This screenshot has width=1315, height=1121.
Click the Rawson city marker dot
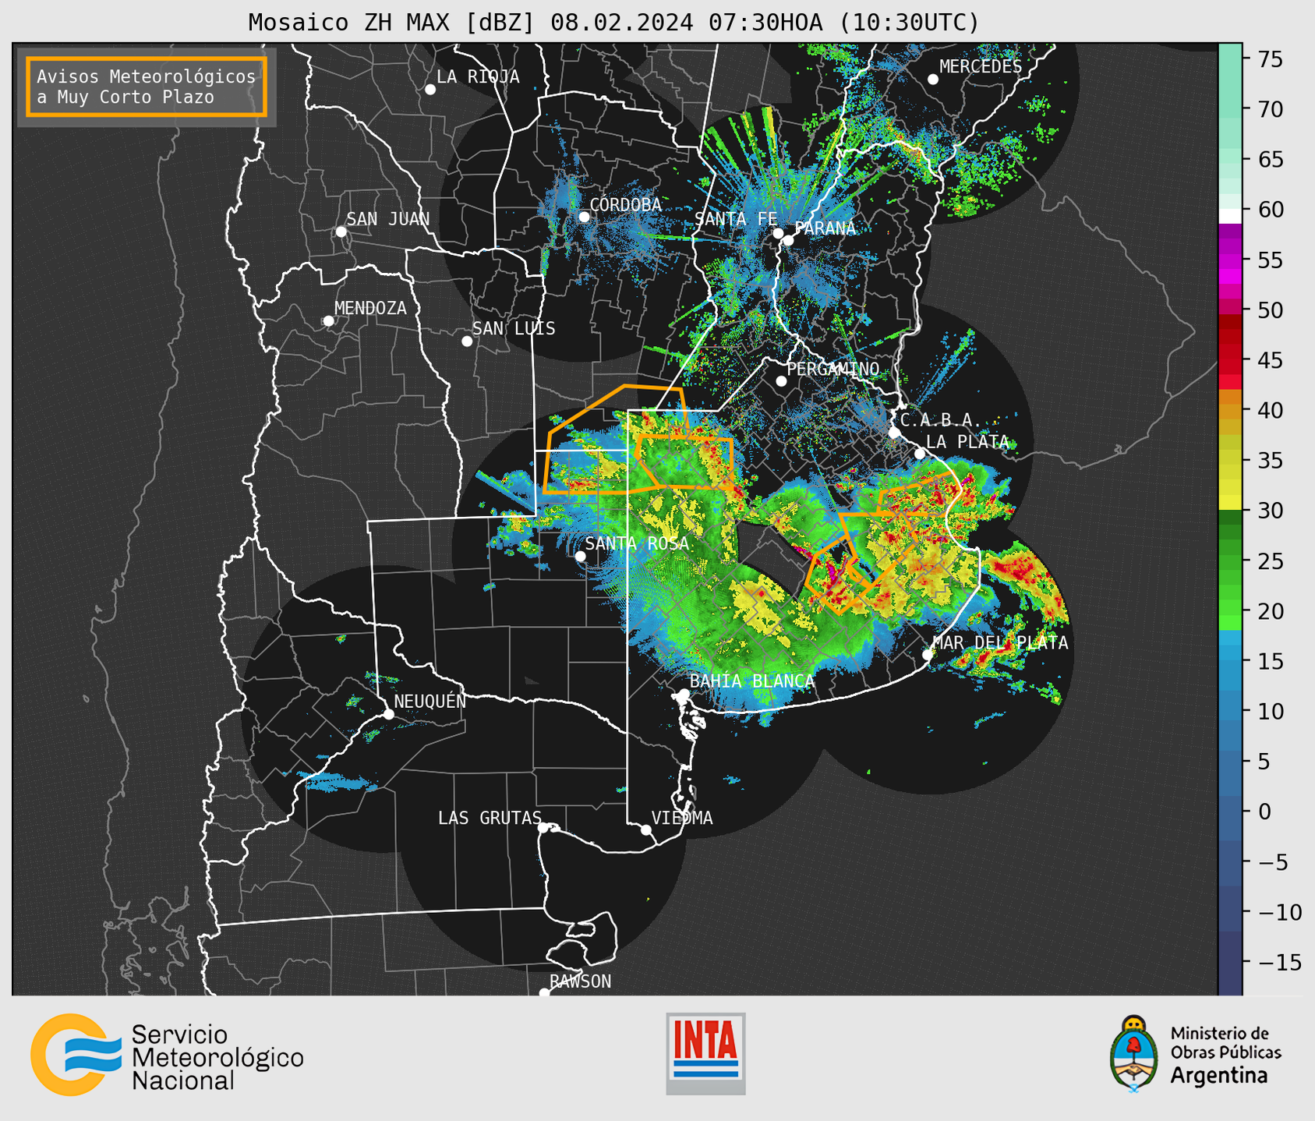(x=544, y=992)
